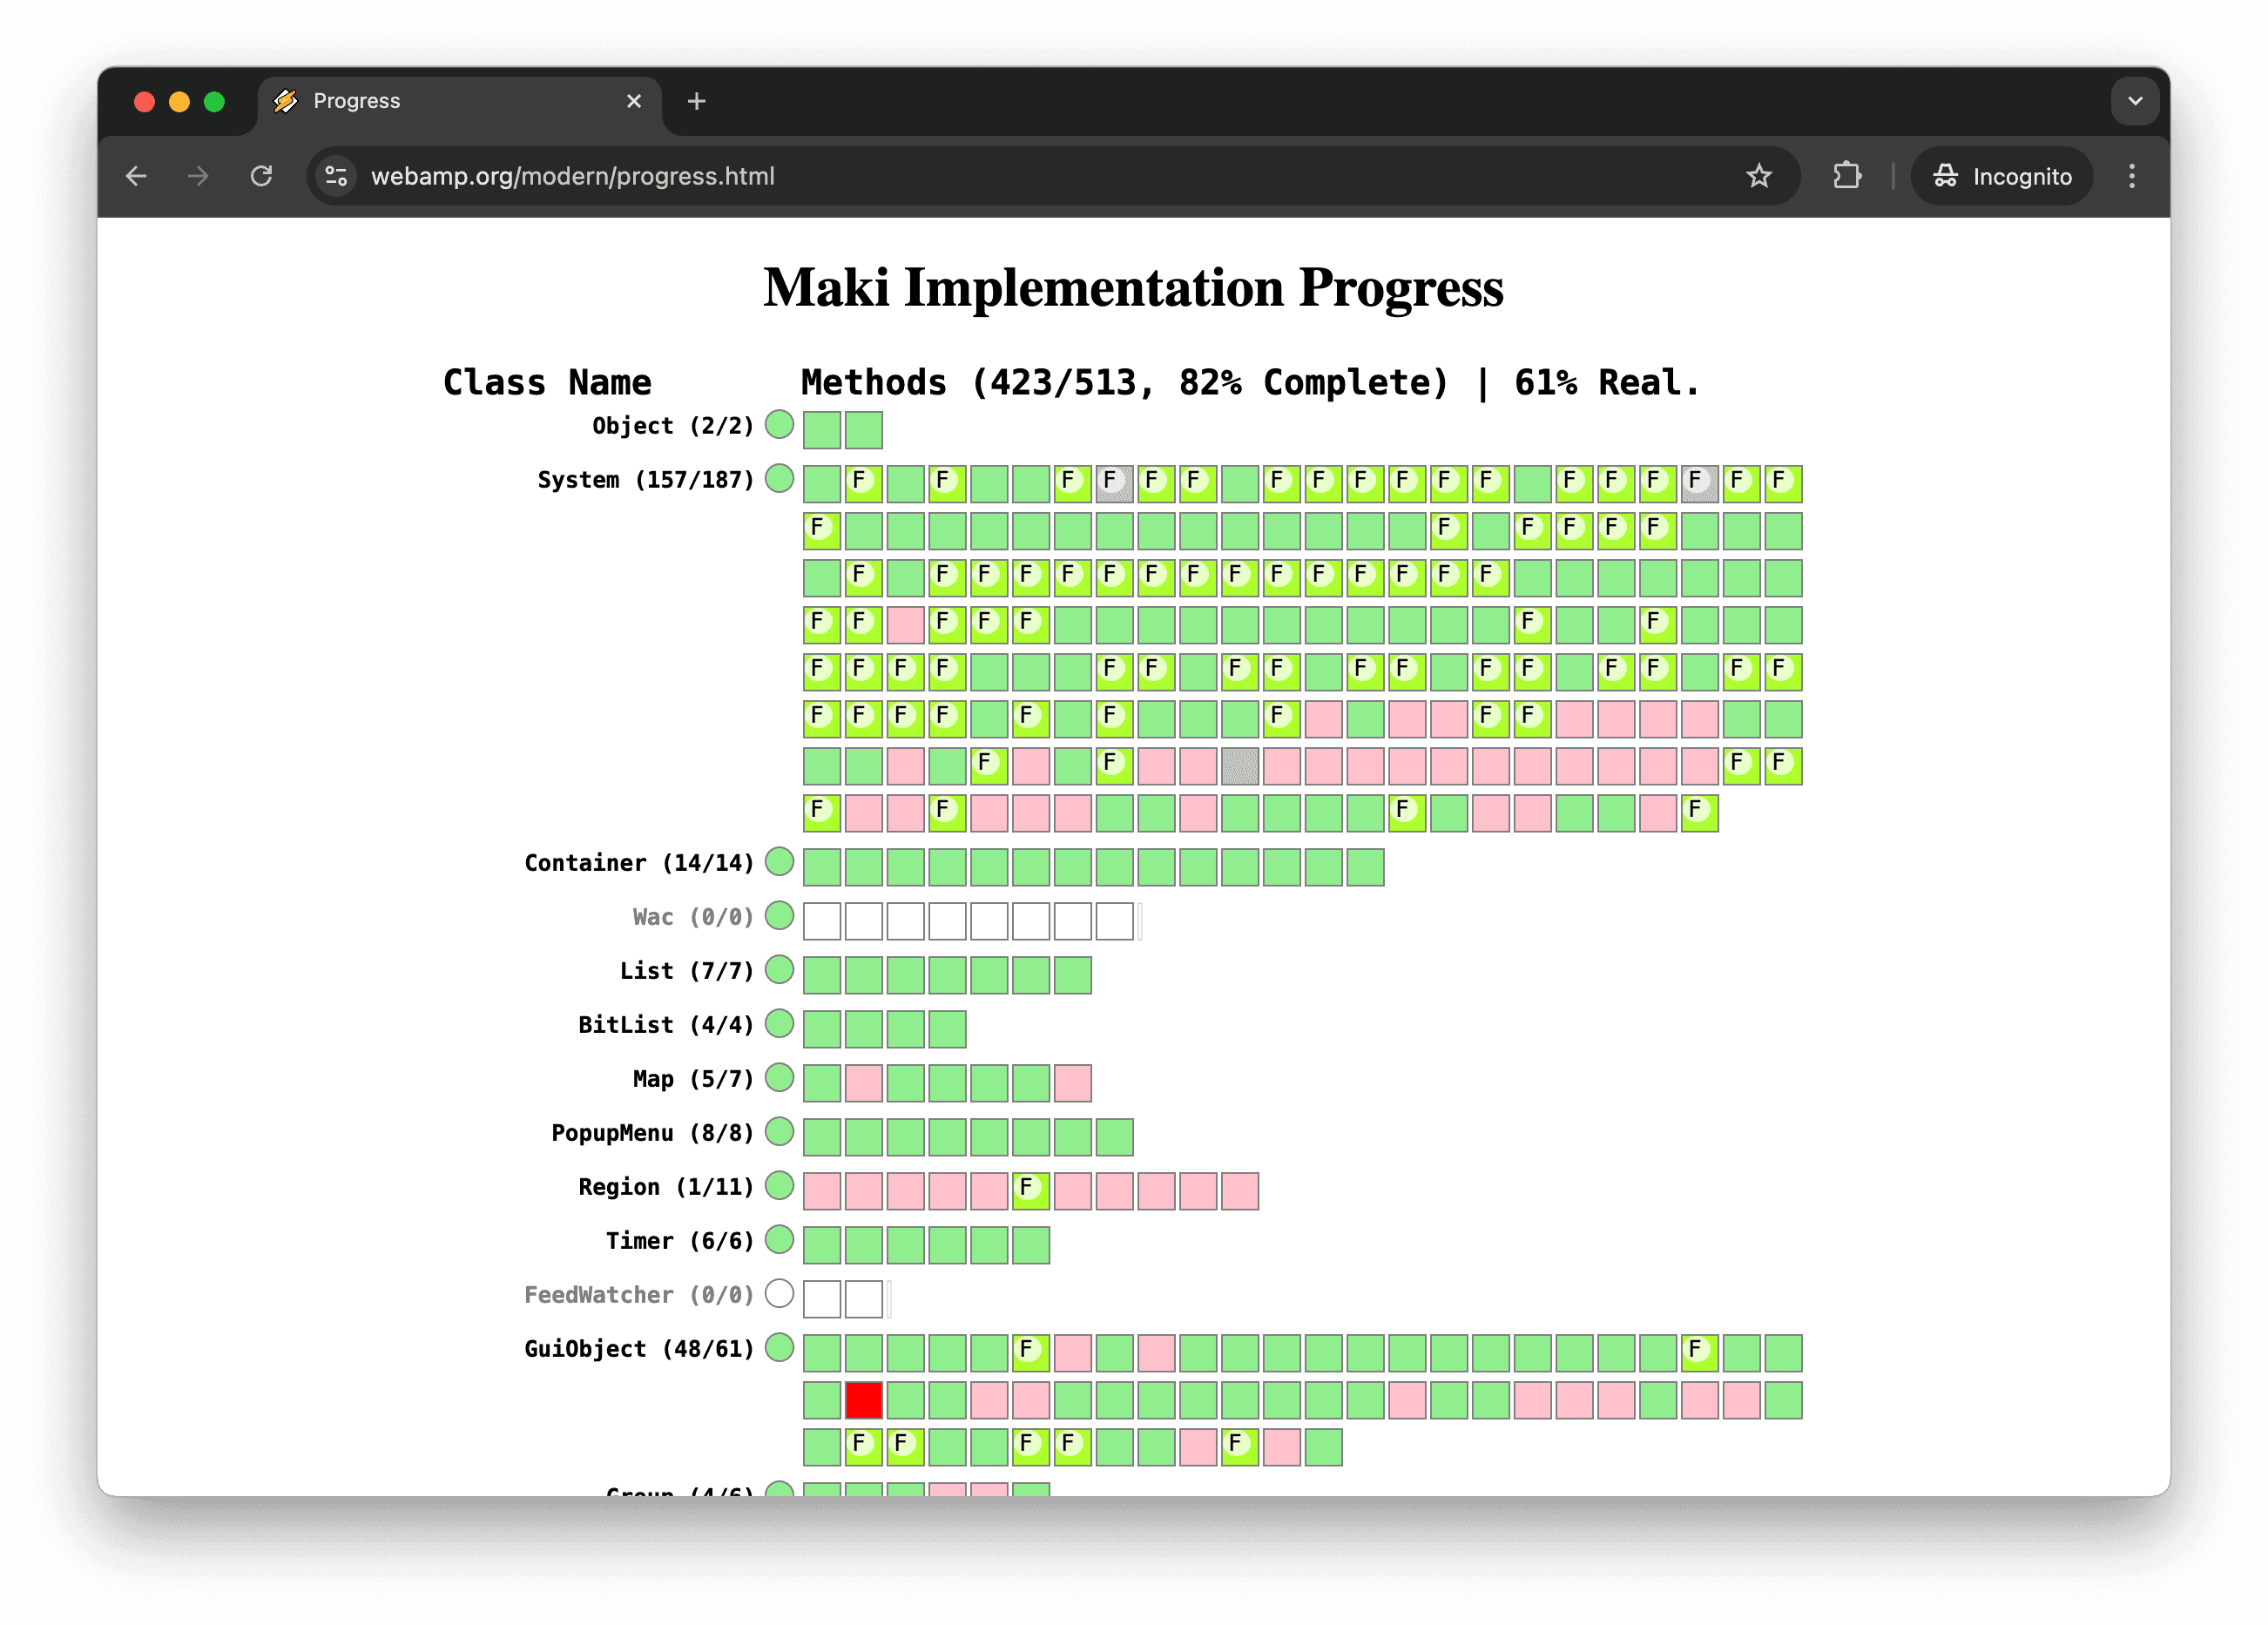Screen dimensions: 2268x1625
Task: Reload the progress page
Action: [262, 176]
